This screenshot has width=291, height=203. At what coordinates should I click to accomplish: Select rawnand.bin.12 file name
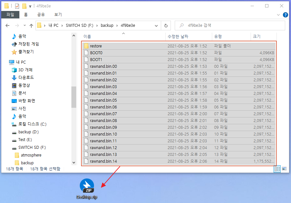pos(103,147)
